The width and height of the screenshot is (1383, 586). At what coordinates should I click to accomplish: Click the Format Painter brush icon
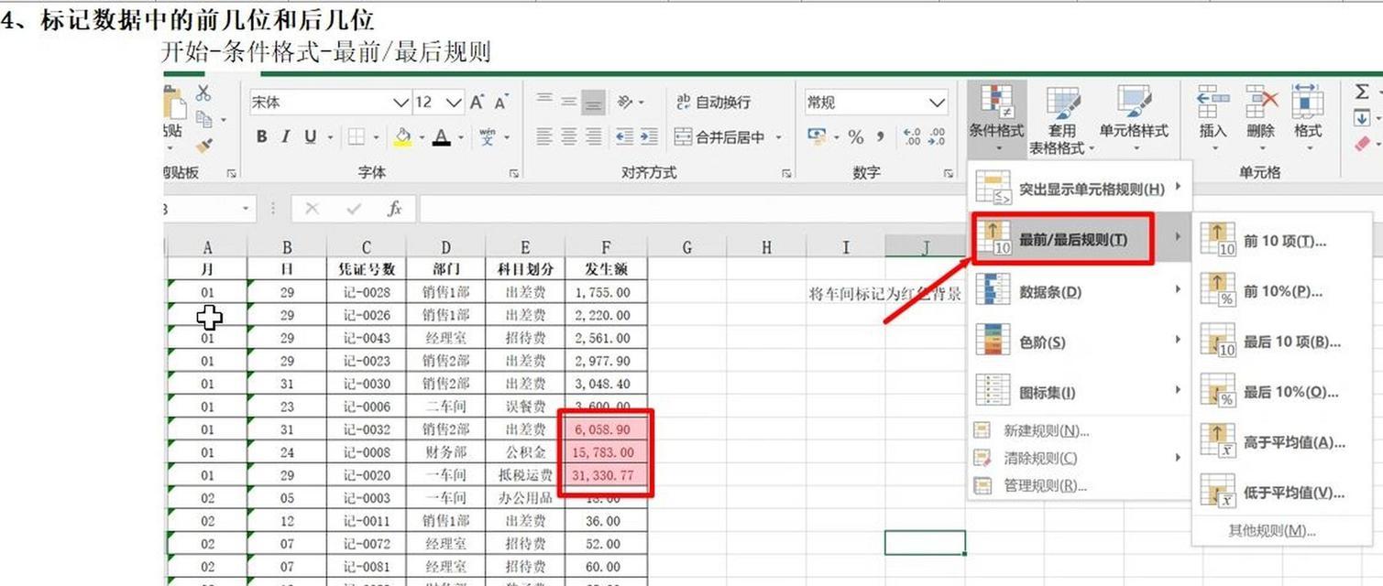tap(203, 146)
